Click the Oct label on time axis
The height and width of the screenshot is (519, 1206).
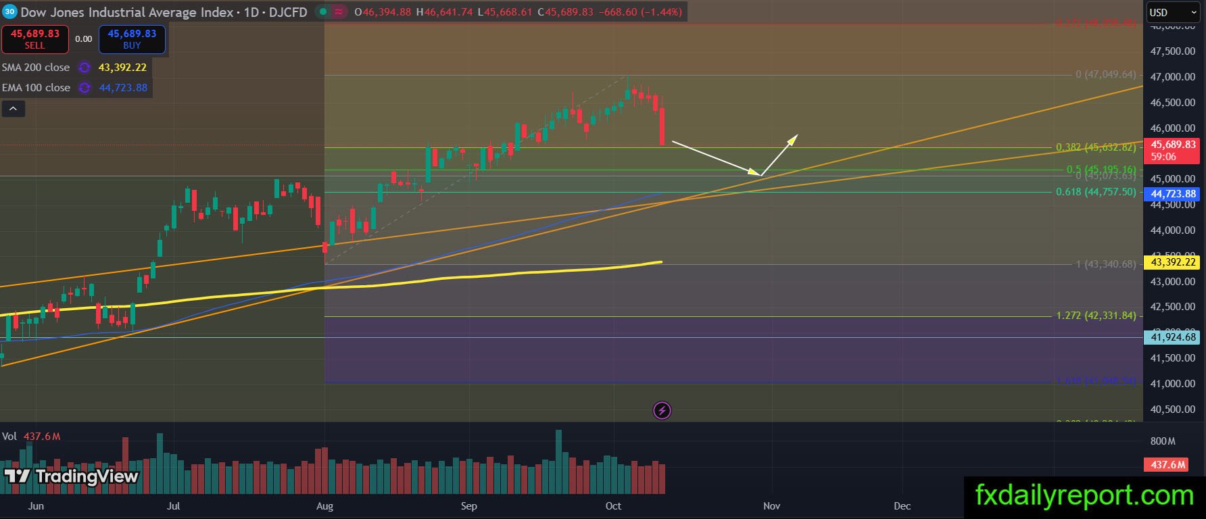point(613,506)
